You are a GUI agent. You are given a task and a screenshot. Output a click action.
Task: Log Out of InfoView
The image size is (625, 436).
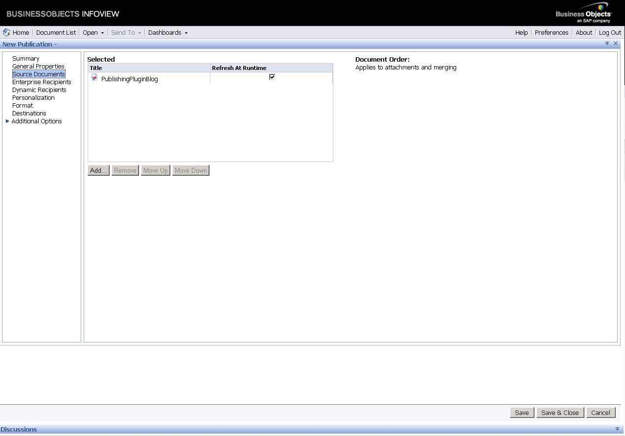click(610, 33)
